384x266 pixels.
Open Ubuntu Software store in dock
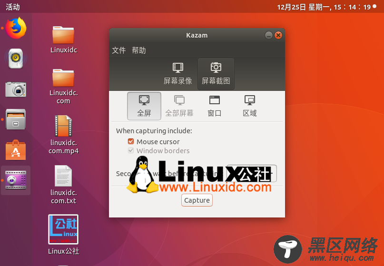point(16,150)
